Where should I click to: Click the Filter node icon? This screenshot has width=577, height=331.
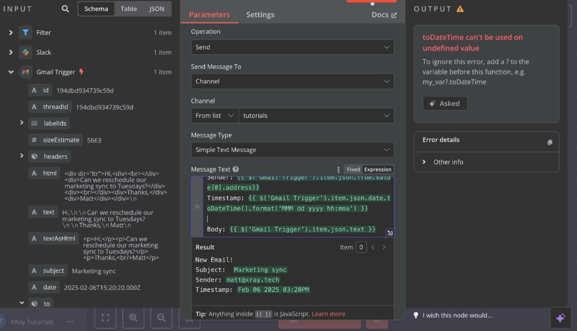click(25, 33)
